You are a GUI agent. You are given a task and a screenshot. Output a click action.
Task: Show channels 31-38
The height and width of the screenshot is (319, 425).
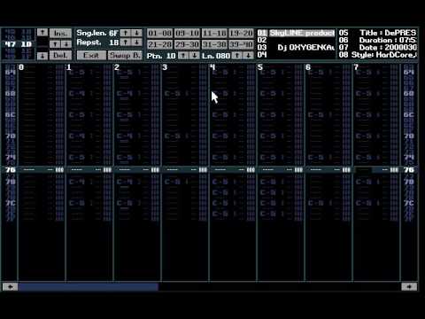click(214, 44)
